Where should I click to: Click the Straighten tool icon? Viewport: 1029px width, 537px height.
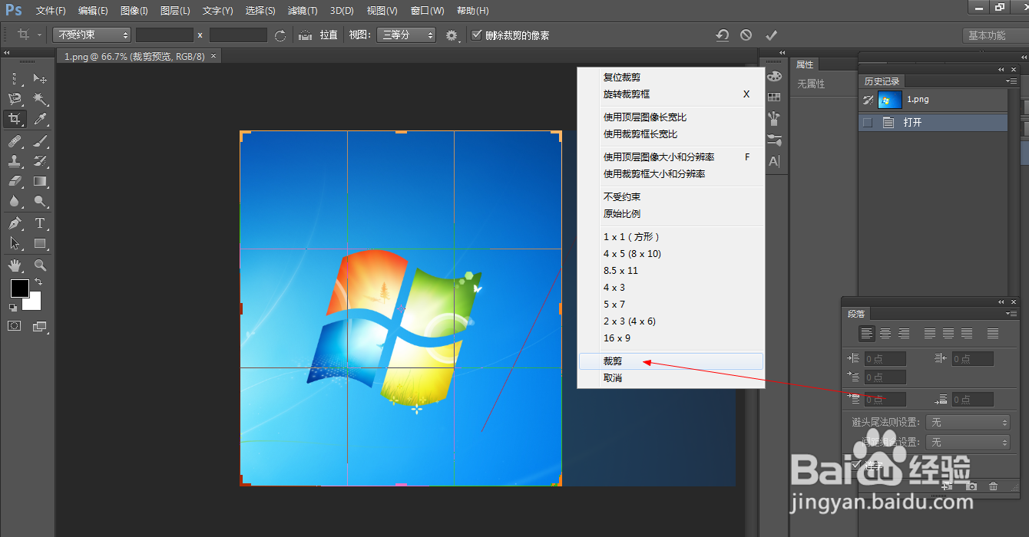(x=305, y=35)
